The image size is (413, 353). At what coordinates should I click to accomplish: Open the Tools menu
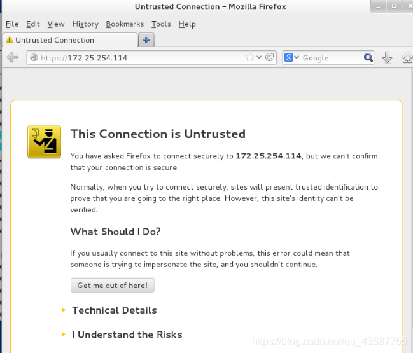tap(161, 24)
